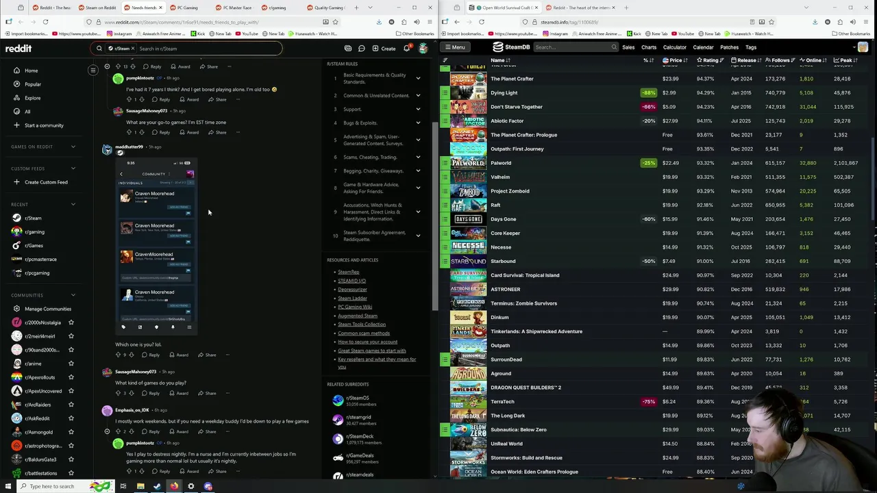Screen dimensions: 877x493
Task: Click the SteamDB logo
Action: (510, 47)
